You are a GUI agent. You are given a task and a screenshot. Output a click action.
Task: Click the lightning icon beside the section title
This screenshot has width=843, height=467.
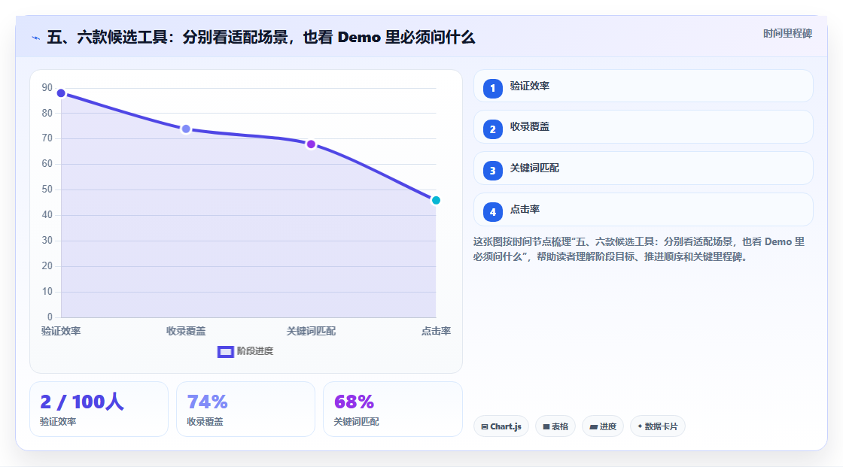36,38
